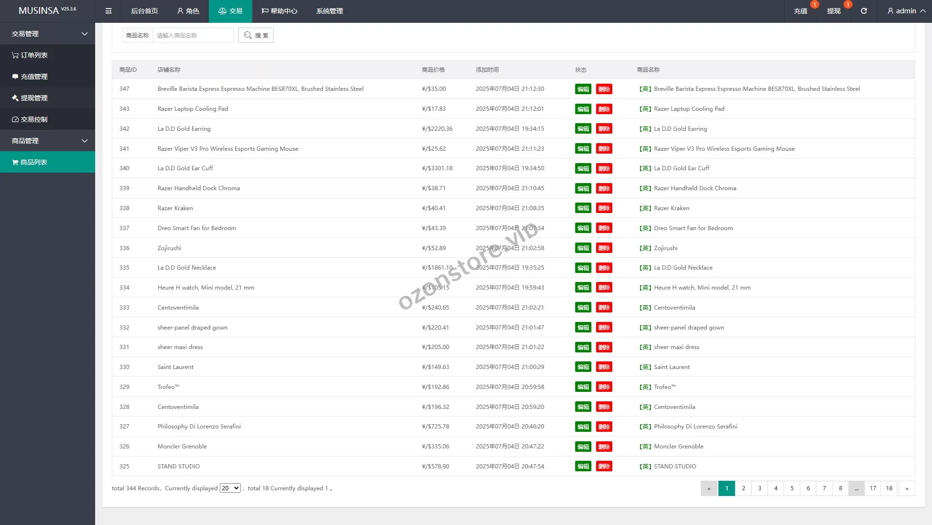Open the 提现 notification in top bar
The height and width of the screenshot is (525, 932).
834,11
